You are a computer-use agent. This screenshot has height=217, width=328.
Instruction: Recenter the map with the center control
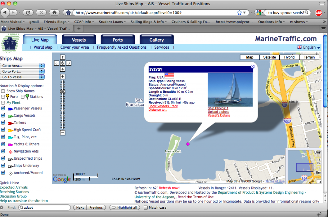(x=62, y=63)
